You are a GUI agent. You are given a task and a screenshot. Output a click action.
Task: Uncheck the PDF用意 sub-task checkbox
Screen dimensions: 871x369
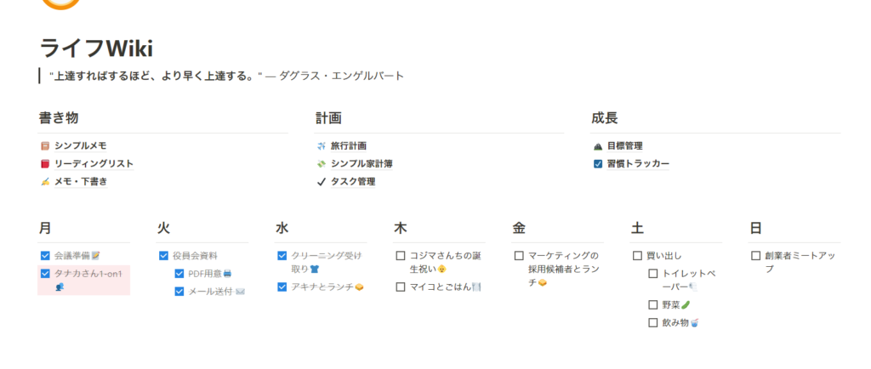[x=179, y=274]
